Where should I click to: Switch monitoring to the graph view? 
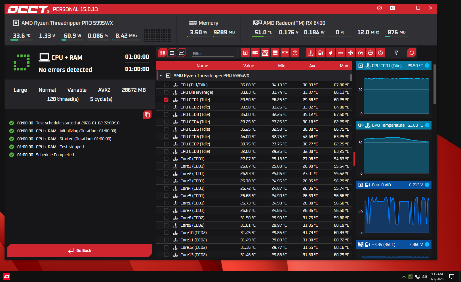click(x=181, y=53)
